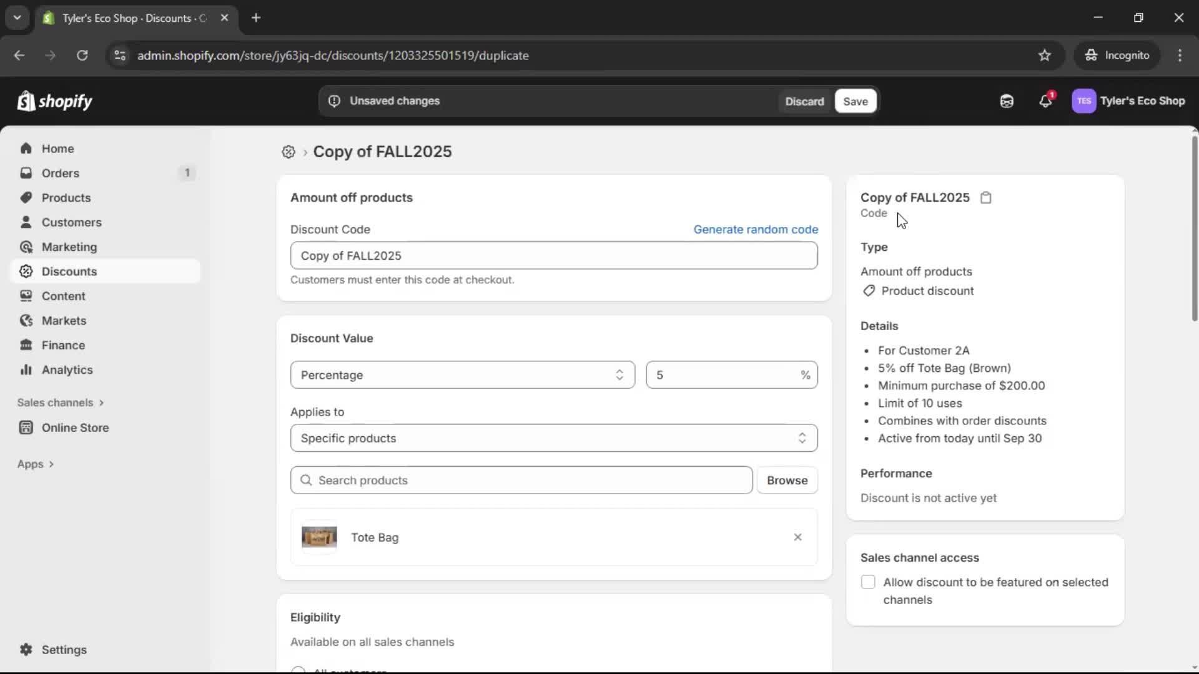
Task: Open the Online Store channel
Action: coord(74,428)
